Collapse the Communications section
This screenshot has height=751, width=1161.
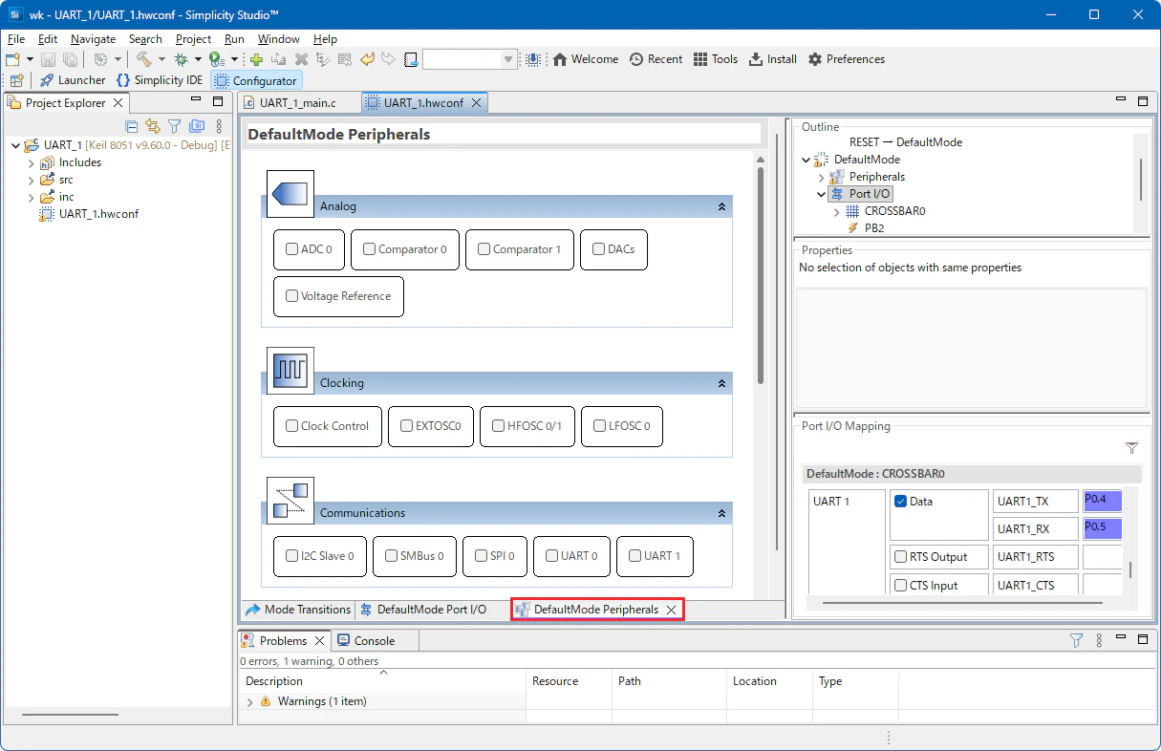[x=721, y=513]
